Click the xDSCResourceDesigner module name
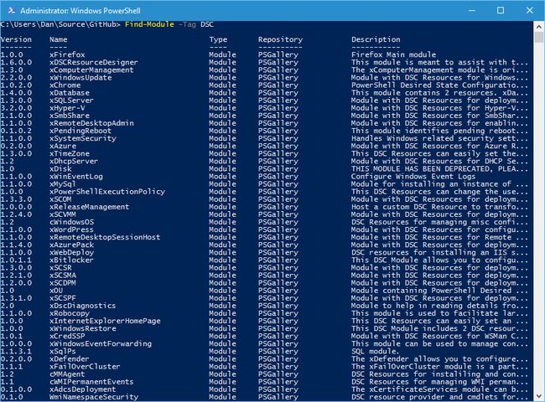 click(94, 62)
